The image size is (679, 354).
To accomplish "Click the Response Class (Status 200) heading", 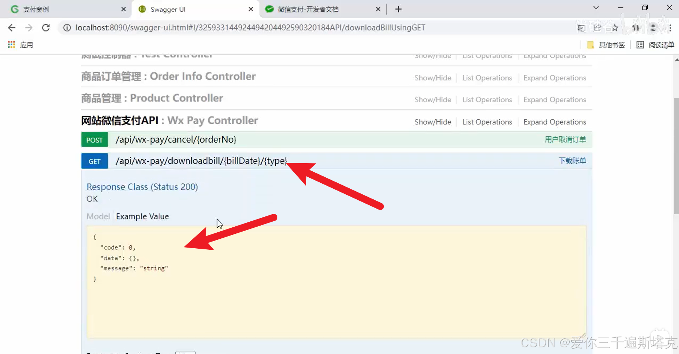I will click(142, 187).
